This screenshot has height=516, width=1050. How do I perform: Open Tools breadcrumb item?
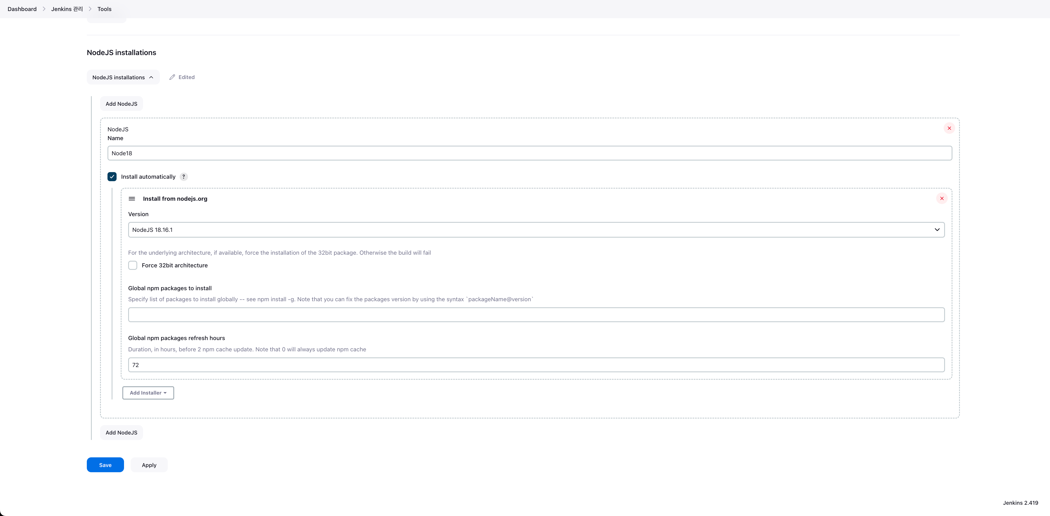tap(104, 9)
